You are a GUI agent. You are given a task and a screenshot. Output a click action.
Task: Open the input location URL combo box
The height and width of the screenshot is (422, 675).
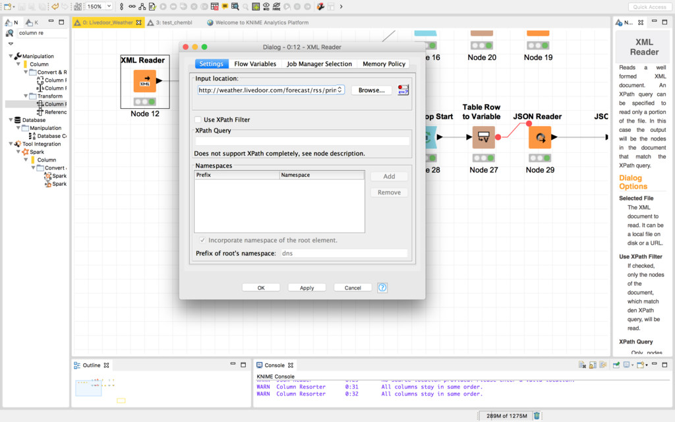[x=271, y=90]
